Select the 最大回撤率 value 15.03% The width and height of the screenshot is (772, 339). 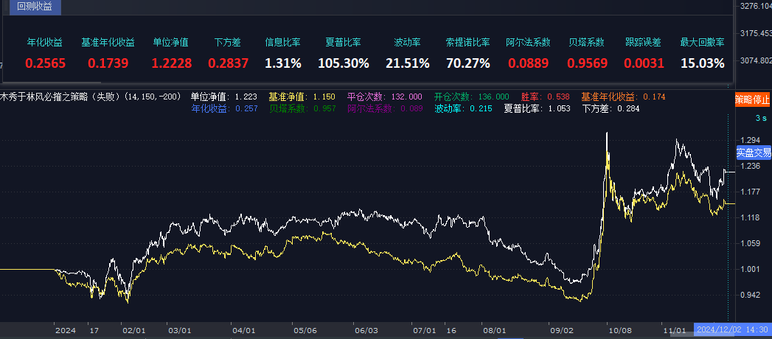703,63
